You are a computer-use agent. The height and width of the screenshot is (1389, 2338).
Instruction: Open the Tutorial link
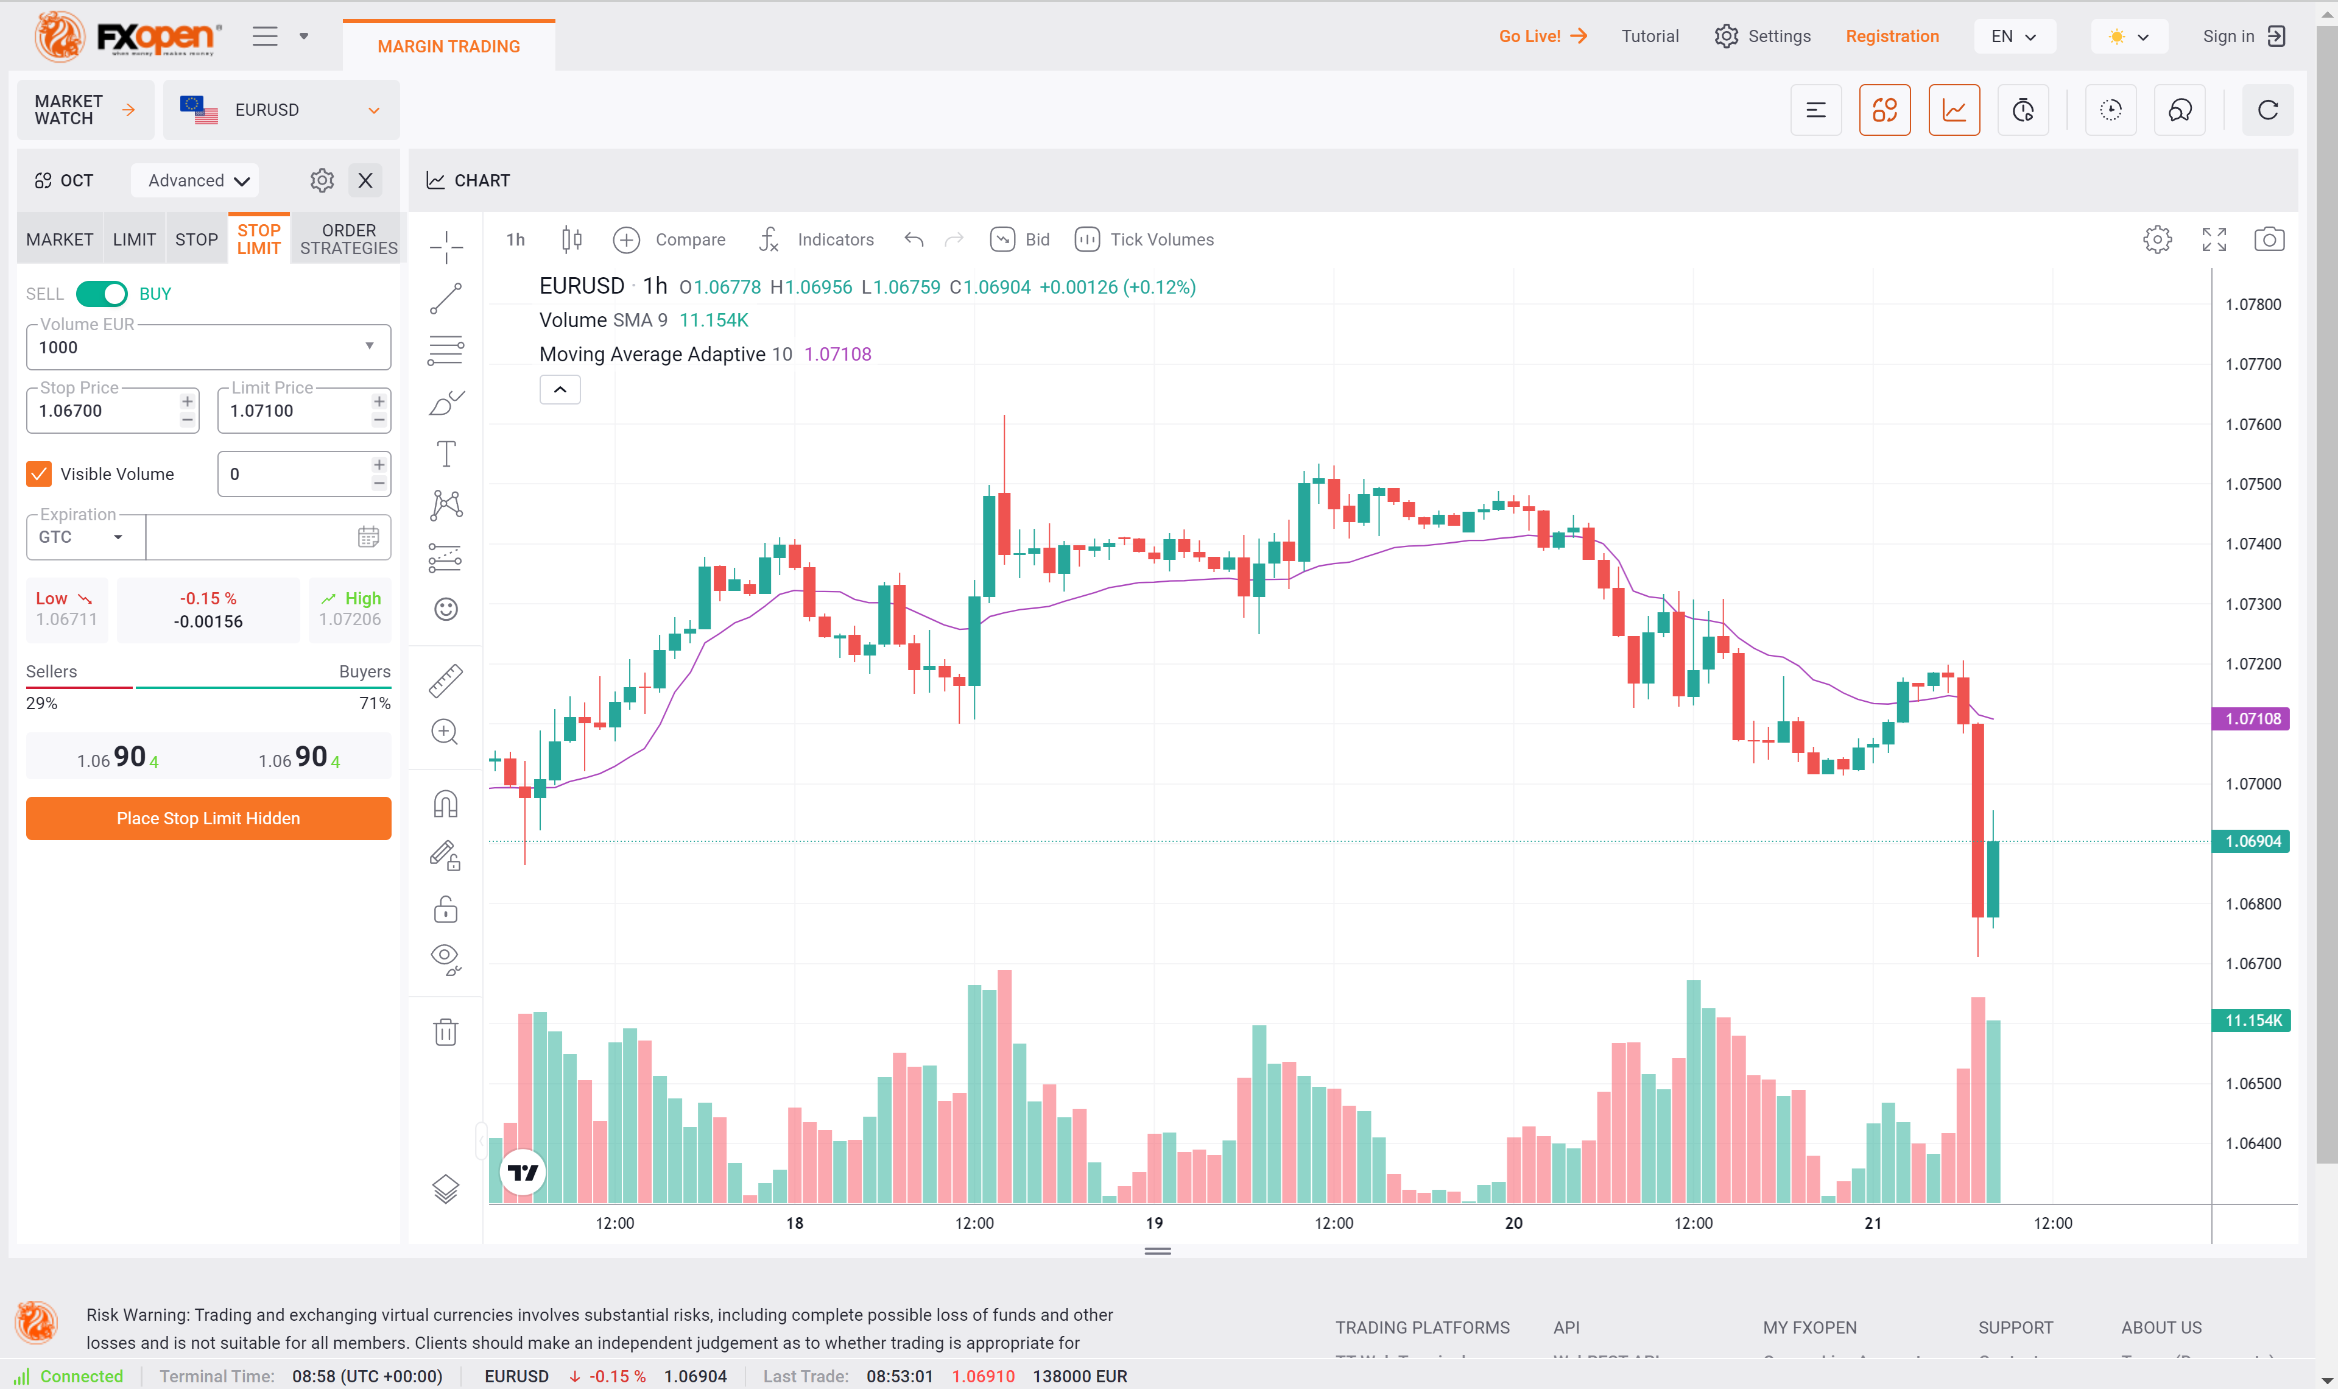point(1649,37)
